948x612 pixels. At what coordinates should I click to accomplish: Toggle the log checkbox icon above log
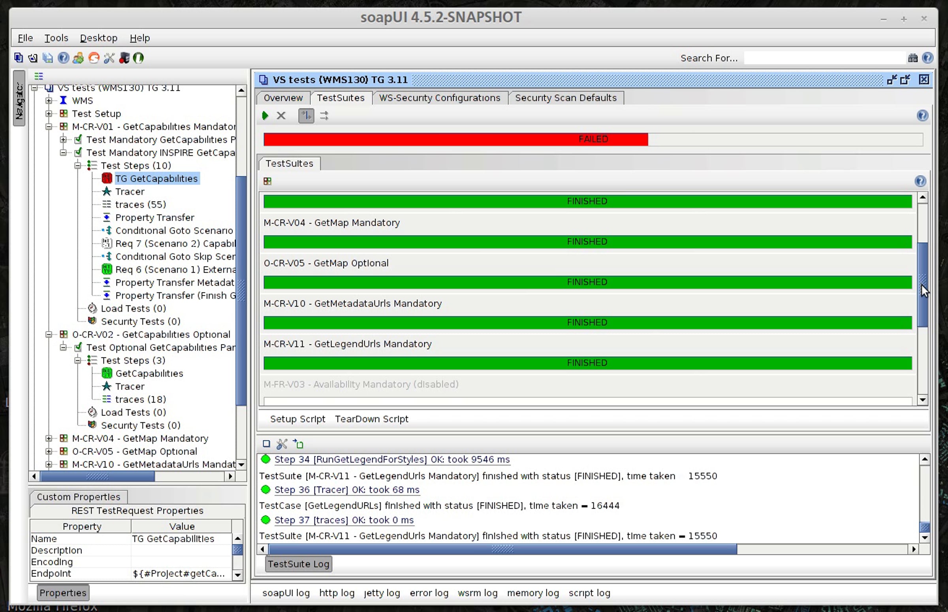[267, 444]
